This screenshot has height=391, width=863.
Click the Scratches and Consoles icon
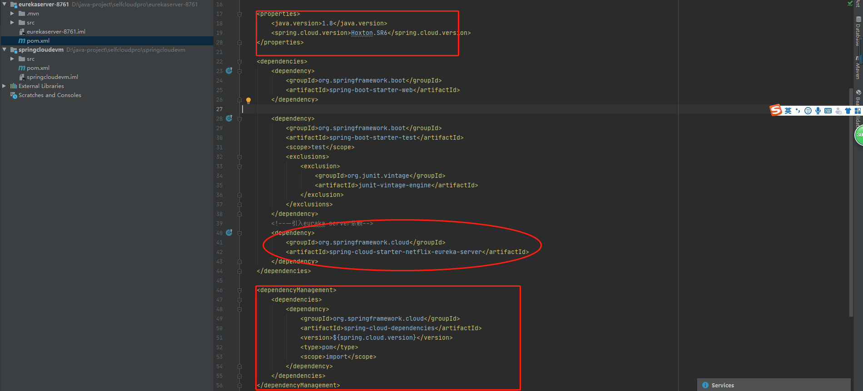(x=14, y=95)
